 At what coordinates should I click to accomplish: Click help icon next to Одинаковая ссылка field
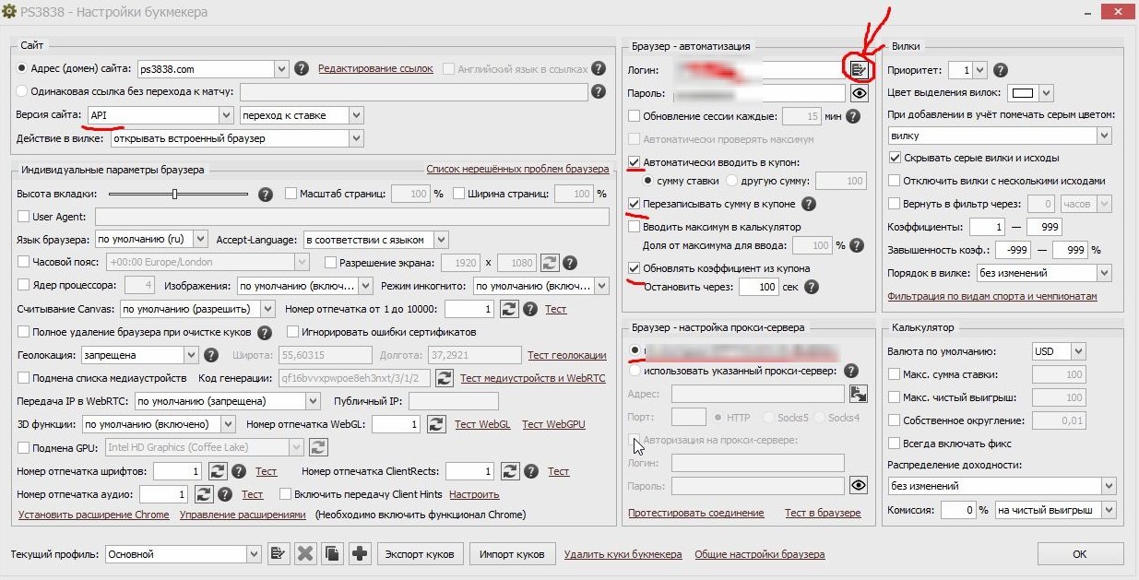click(x=599, y=91)
